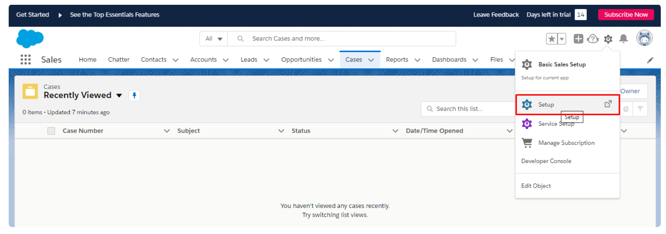
Task: Sort by the Subject column header
Action: tap(189, 131)
